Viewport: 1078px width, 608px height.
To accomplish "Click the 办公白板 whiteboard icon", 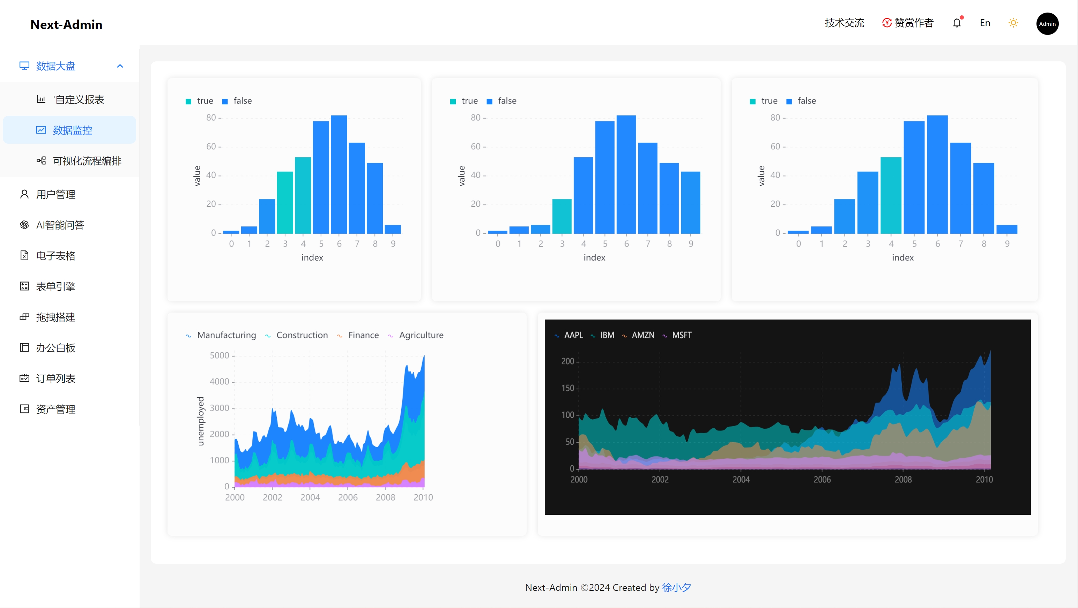I will pos(24,347).
